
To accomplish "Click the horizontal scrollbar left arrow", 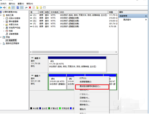I will pos(31,52).
